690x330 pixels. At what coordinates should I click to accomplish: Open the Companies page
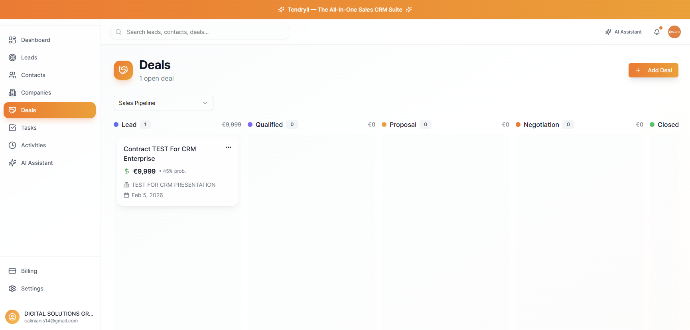coord(36,93)
